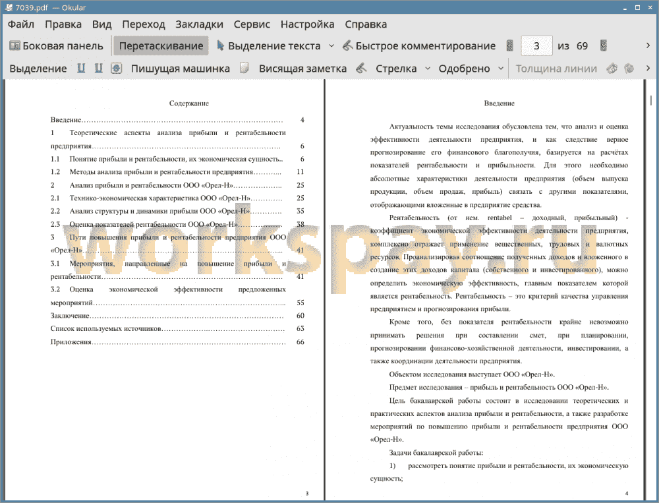Viewport: 659px width, 503px height.
Task: Click page number '63' in the contents
Action: [300, 329]
